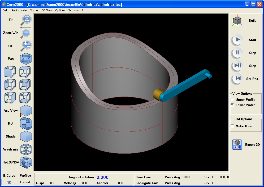Click the plus/minus zoom magnifier icon

(x=26, y=46)
